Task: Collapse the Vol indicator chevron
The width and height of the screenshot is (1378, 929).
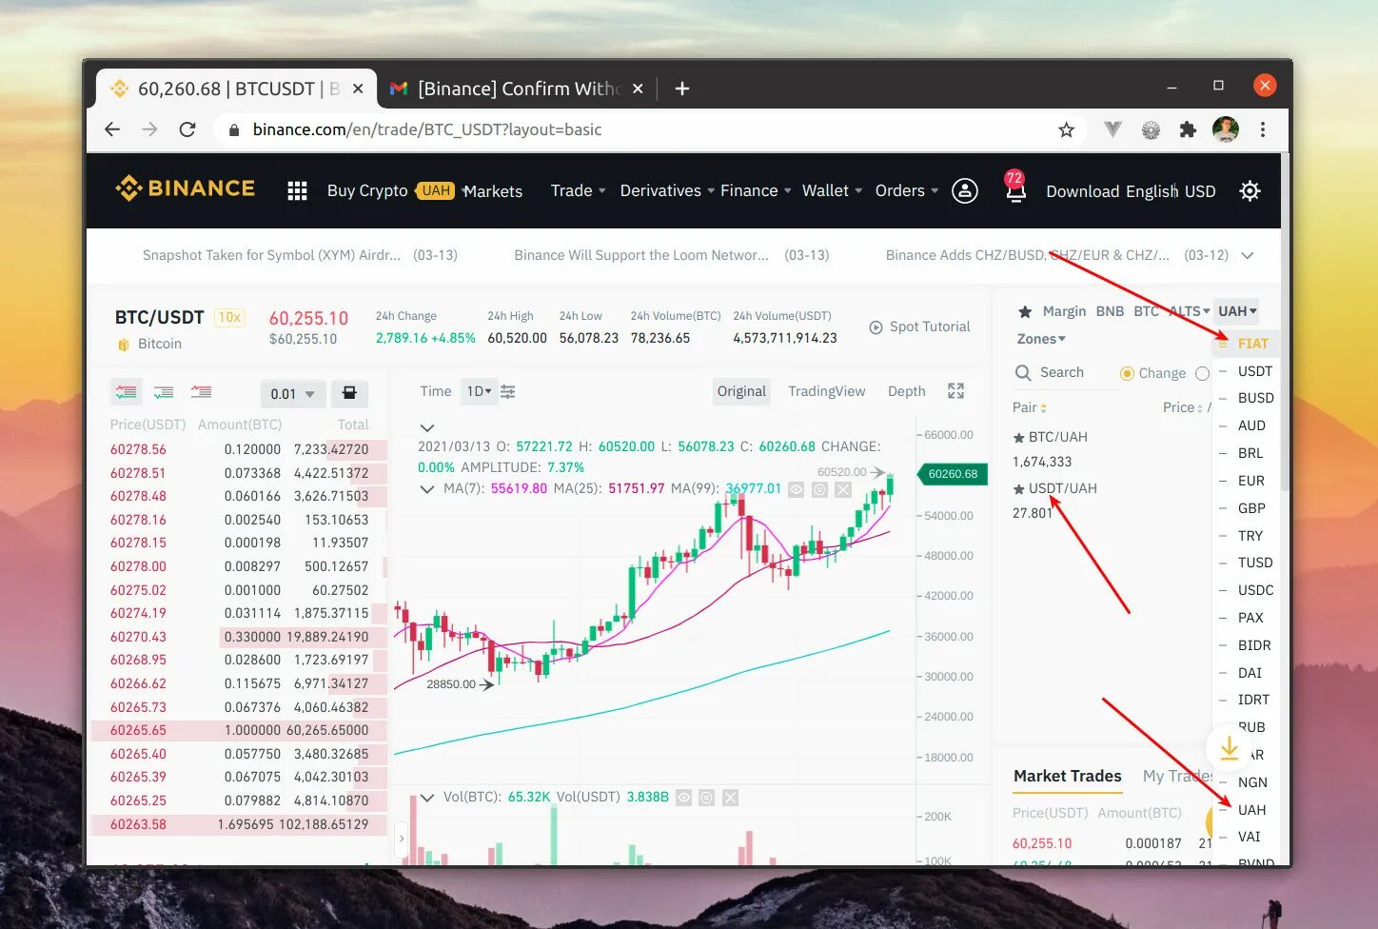Action: [x=426, y=798]
